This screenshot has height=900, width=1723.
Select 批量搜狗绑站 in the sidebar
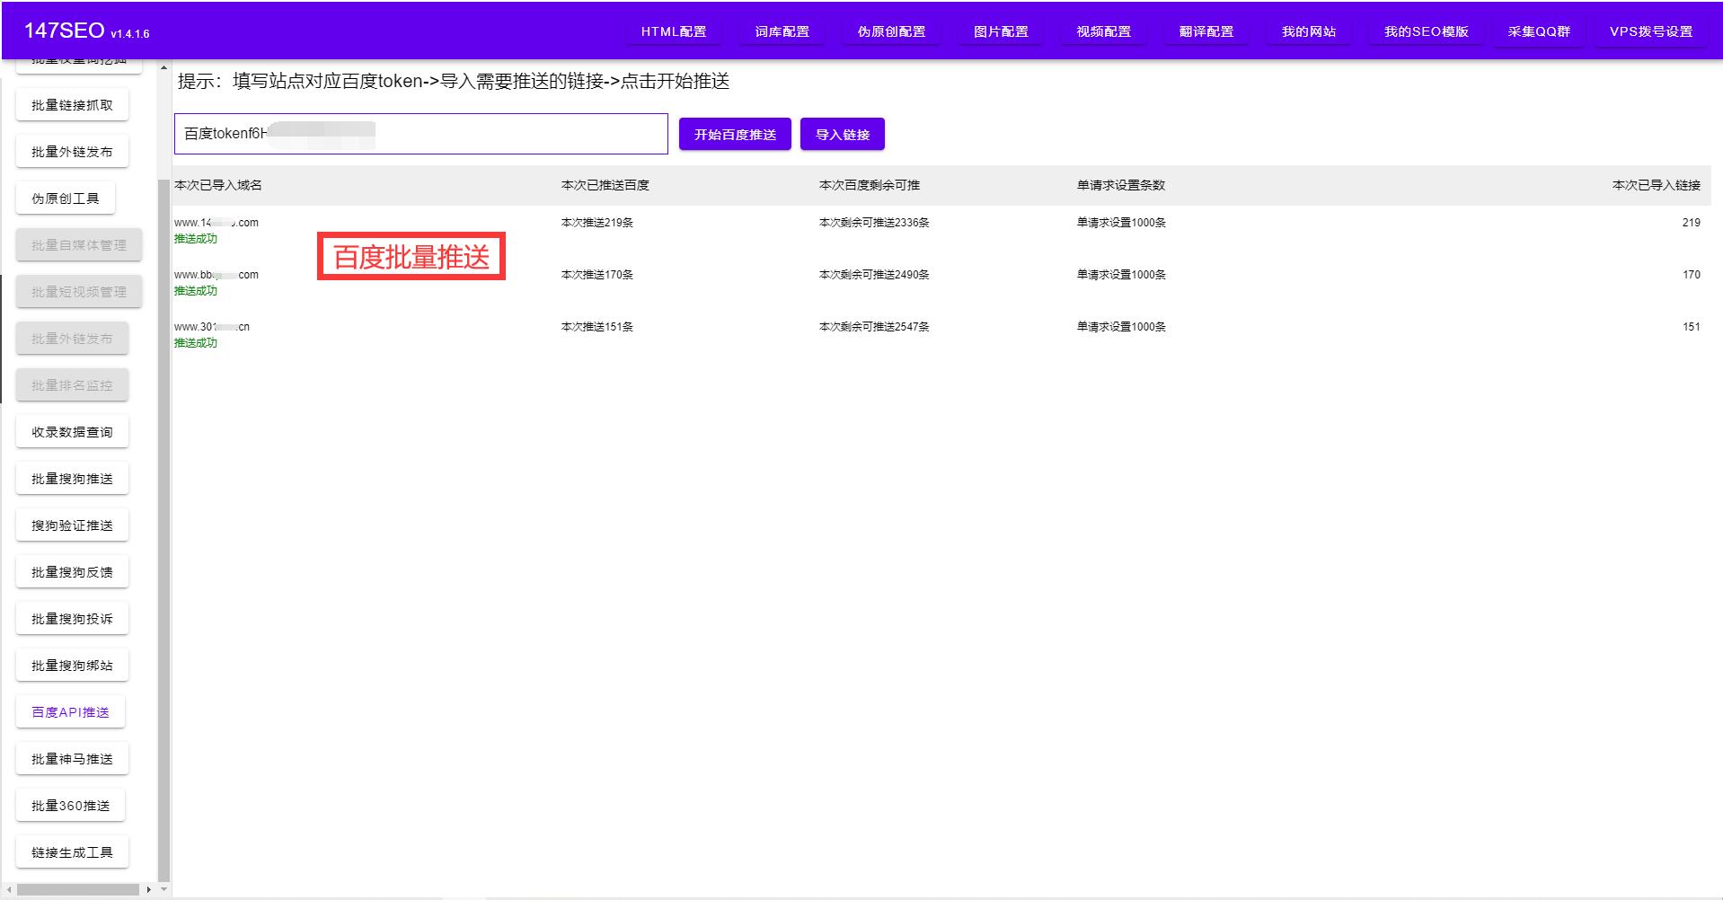click(x=72, y=665)
